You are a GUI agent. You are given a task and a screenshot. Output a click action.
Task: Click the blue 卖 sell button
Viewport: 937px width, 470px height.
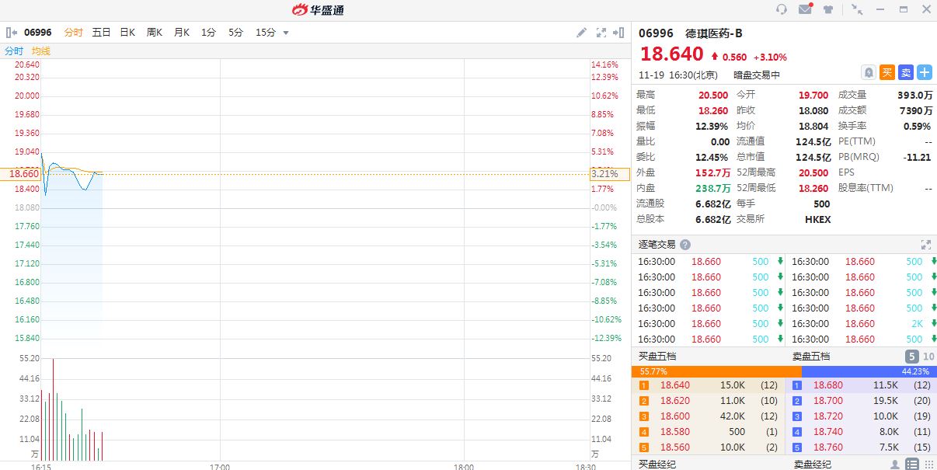point(906,72)
